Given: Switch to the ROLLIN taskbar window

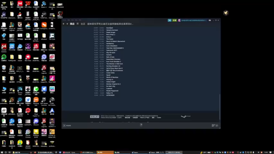Looking at the screenshot, I should [x=71, y=152].
